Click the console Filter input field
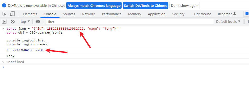 pyautogui.click(x=129, y=22)
